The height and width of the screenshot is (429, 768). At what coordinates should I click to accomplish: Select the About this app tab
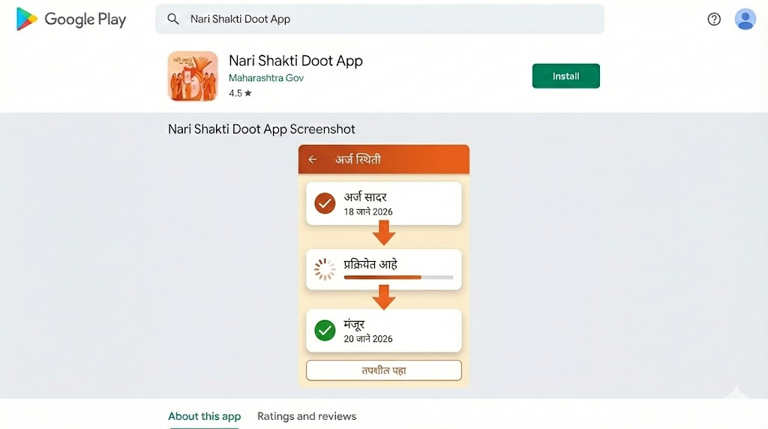point(204,416)
